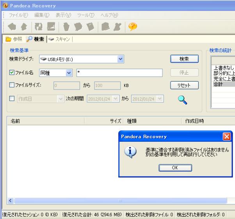The width and height of the screenshot is (235, 219).
Task: Click the horizontal scrollbar left arrow
Action: 10,200
